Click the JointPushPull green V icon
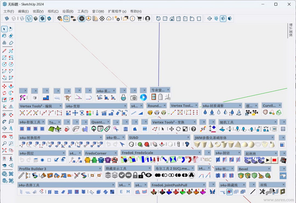 tap(183, 192)
